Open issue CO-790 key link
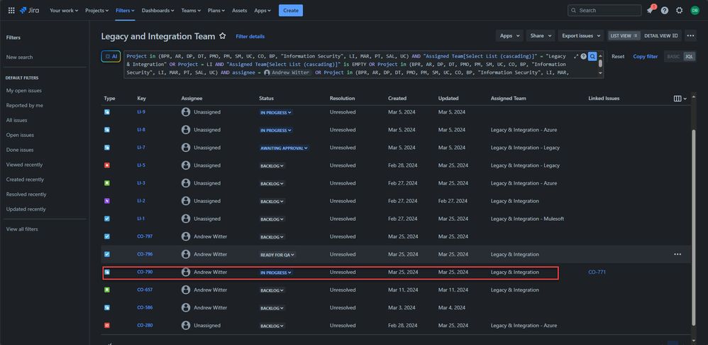 [x=145, y=272]
